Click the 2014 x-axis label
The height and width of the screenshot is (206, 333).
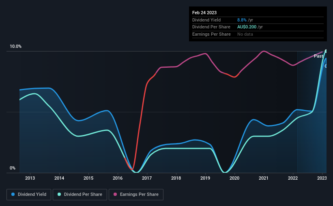click(59, 178)
